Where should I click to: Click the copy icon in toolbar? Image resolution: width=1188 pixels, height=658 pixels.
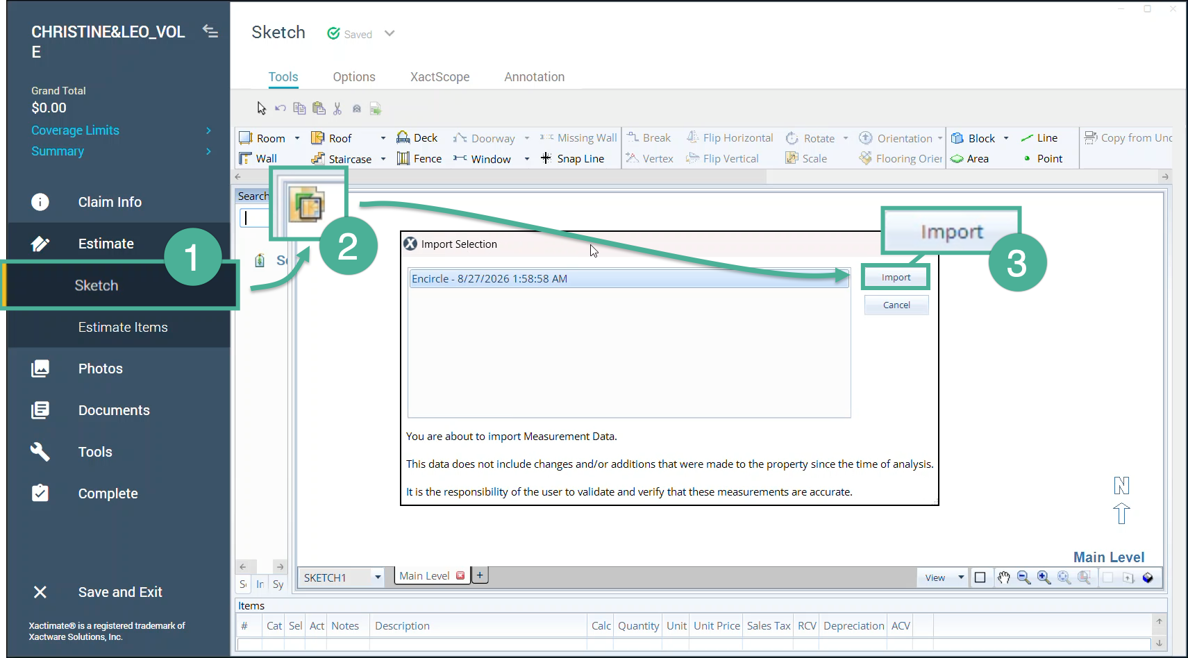coord(299,108)
